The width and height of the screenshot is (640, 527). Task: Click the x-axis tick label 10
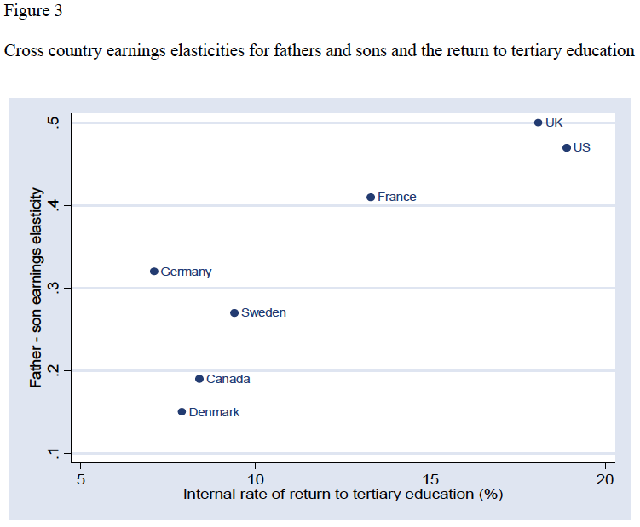tap(256, 479)
